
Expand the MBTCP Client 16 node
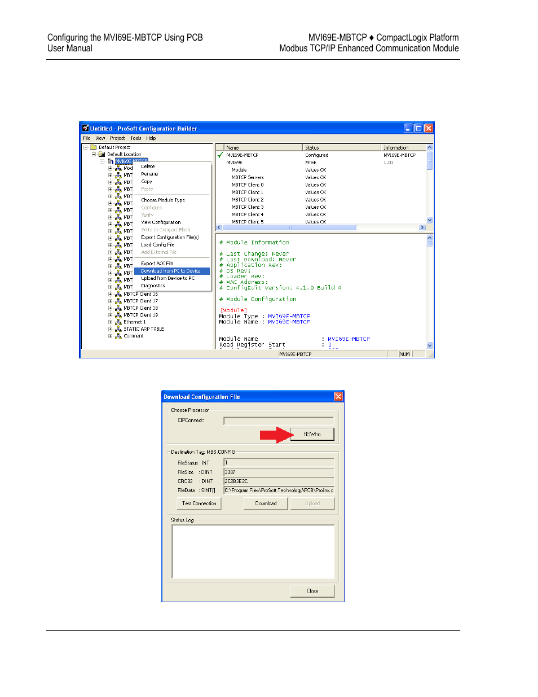click(111, 295)
